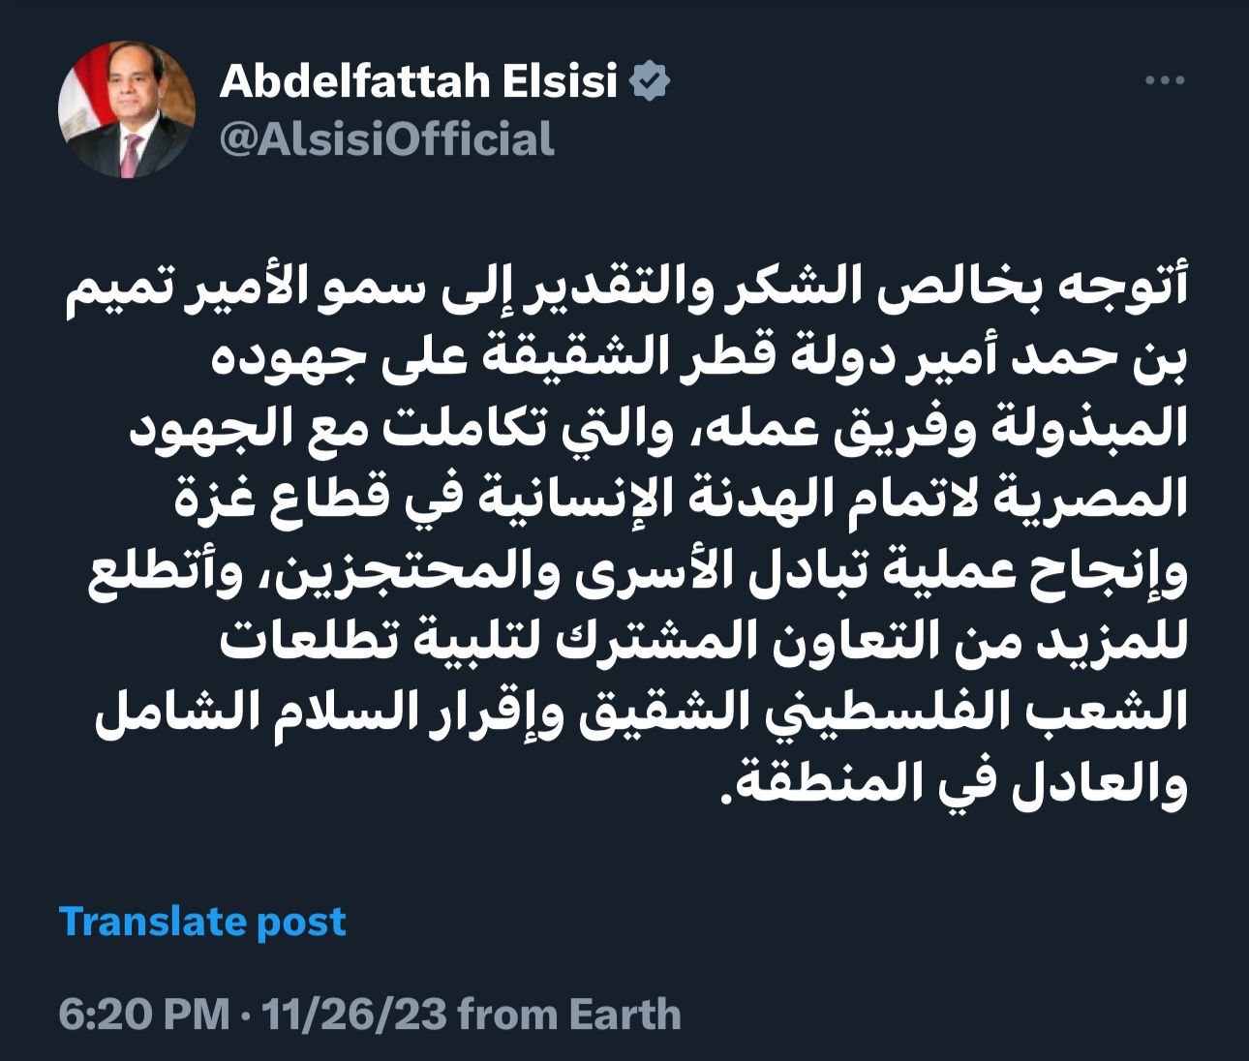Click the 6:20 PM timestamp
The width and height of the screenshot is (1249, 1061).
pos(144,1015)
